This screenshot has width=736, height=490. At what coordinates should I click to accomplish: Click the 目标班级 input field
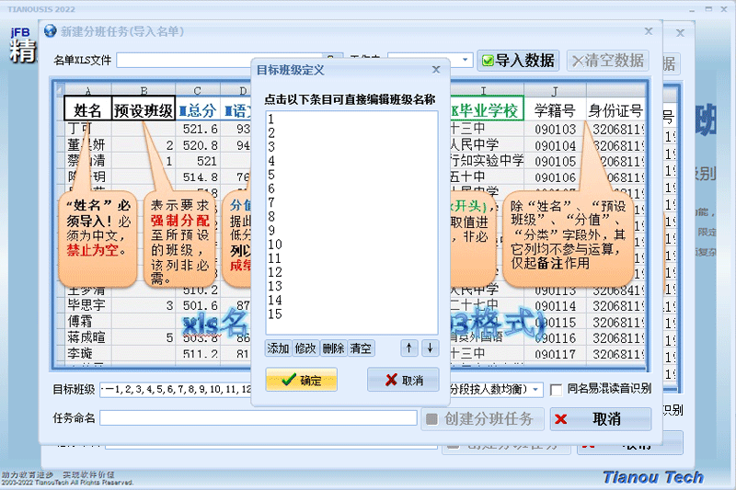pos(176,389)
